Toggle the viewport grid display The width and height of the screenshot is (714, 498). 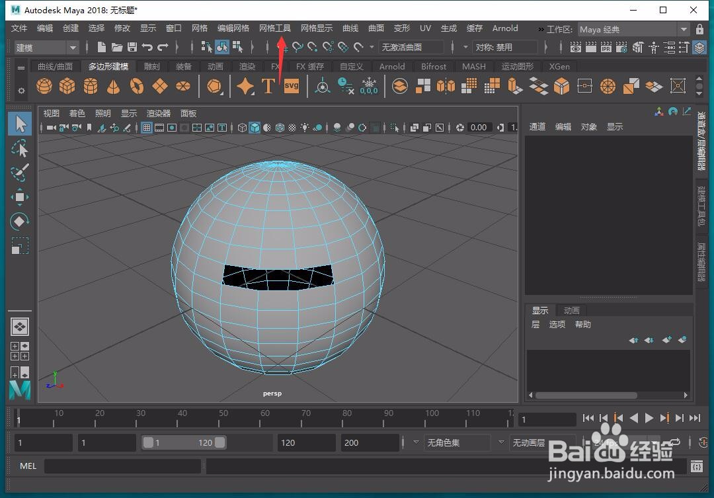[147, 128]
